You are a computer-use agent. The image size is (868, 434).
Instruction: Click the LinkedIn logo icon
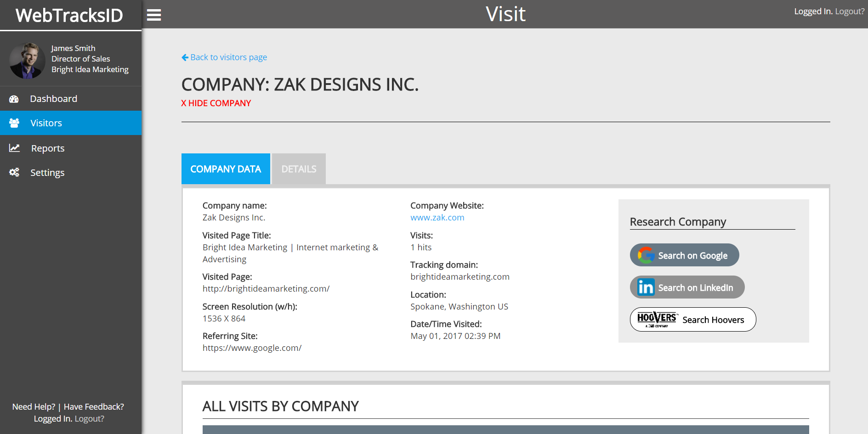tap(646, 287)
